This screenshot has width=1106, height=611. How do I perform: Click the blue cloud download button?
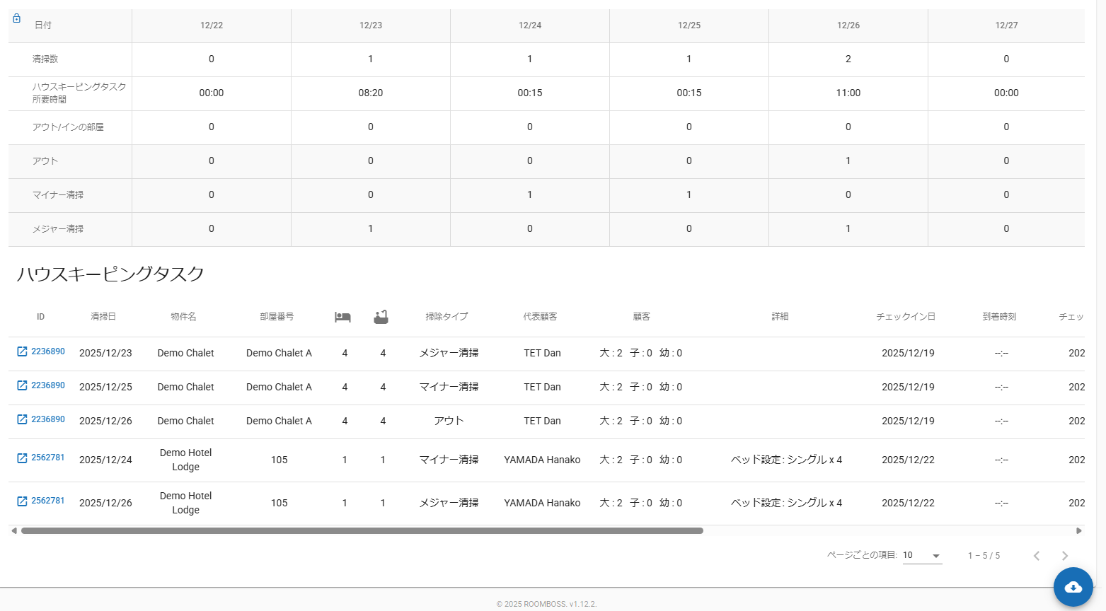pyautogui.click(x=1073, y=587)
